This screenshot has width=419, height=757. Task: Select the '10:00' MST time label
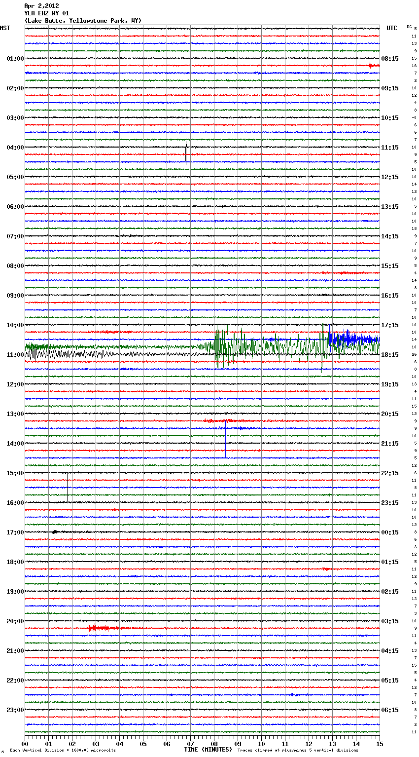coord(15,325)
